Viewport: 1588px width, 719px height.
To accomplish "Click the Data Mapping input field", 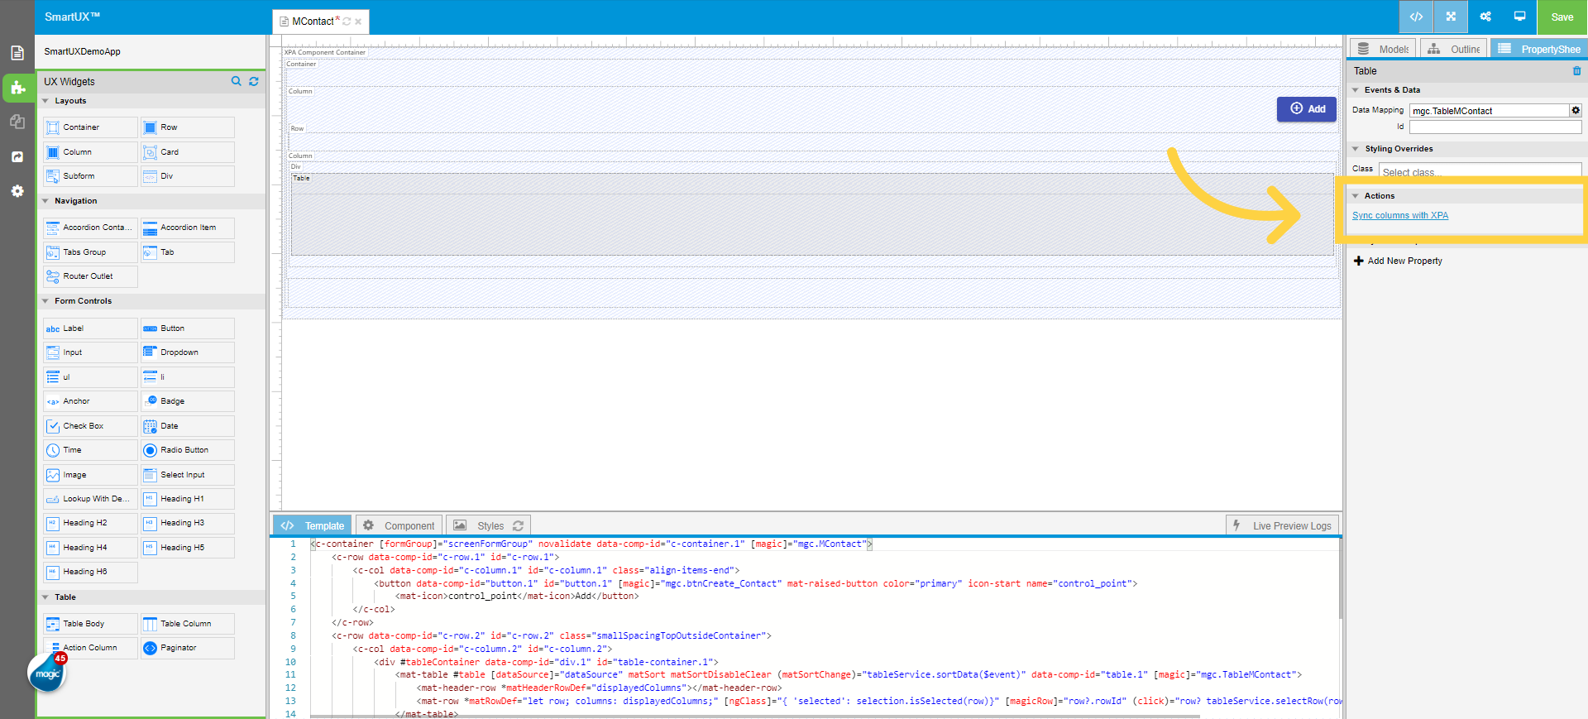I will pyautogui.click(x=1490, y=110).
